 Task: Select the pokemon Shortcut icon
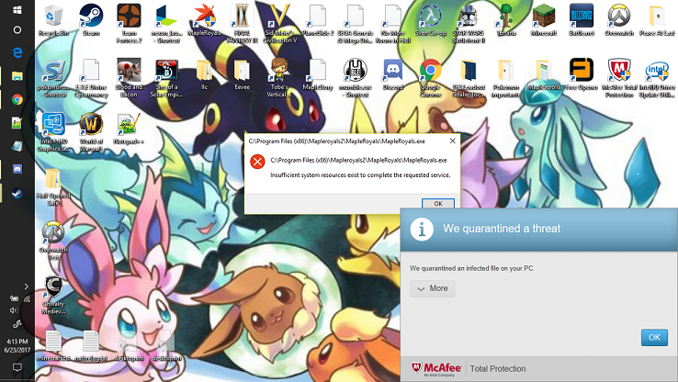(53, 78)
